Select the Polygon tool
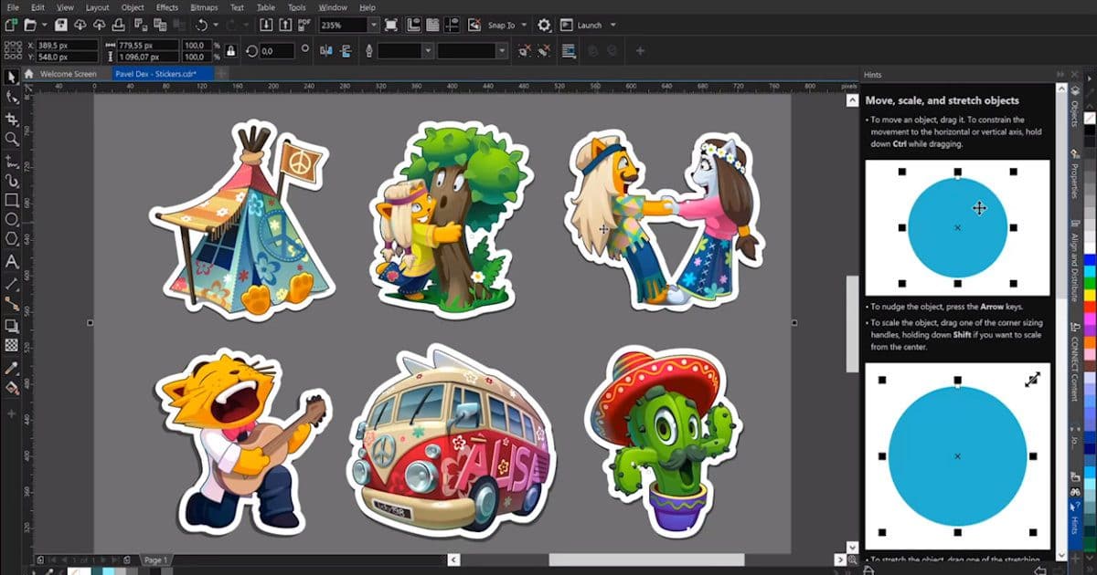This screenshot has height=575, width=1097. click(12, 239)
